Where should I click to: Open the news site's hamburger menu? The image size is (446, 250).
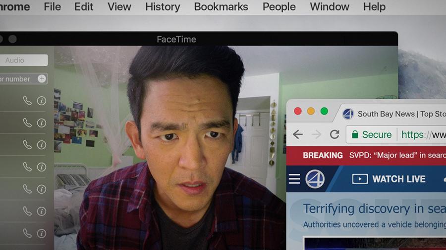pos(294,179)
